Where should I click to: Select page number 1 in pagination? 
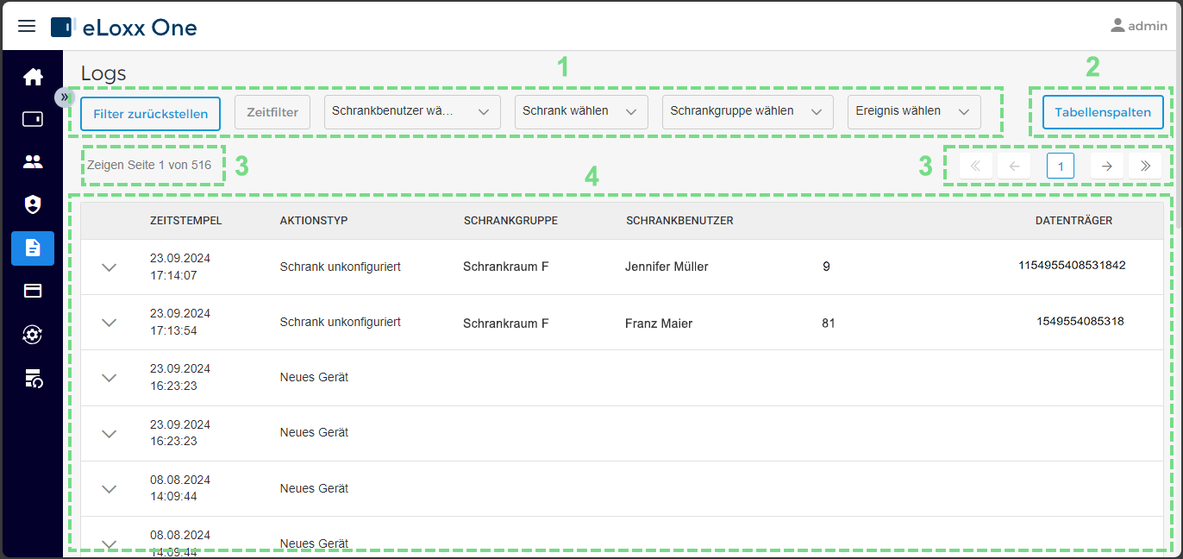point(1061,166)
